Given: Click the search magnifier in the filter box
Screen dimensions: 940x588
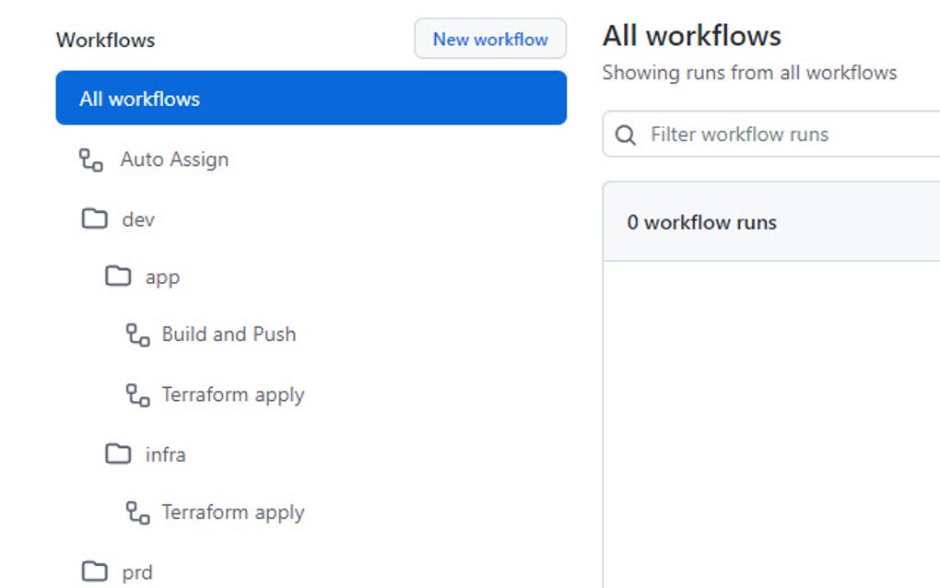Looking at the screenshot, I should 626,135.
